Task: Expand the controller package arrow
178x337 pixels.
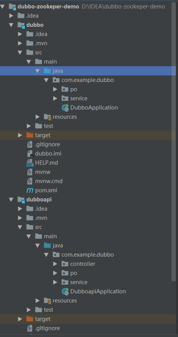Action: tap(55, 264)
